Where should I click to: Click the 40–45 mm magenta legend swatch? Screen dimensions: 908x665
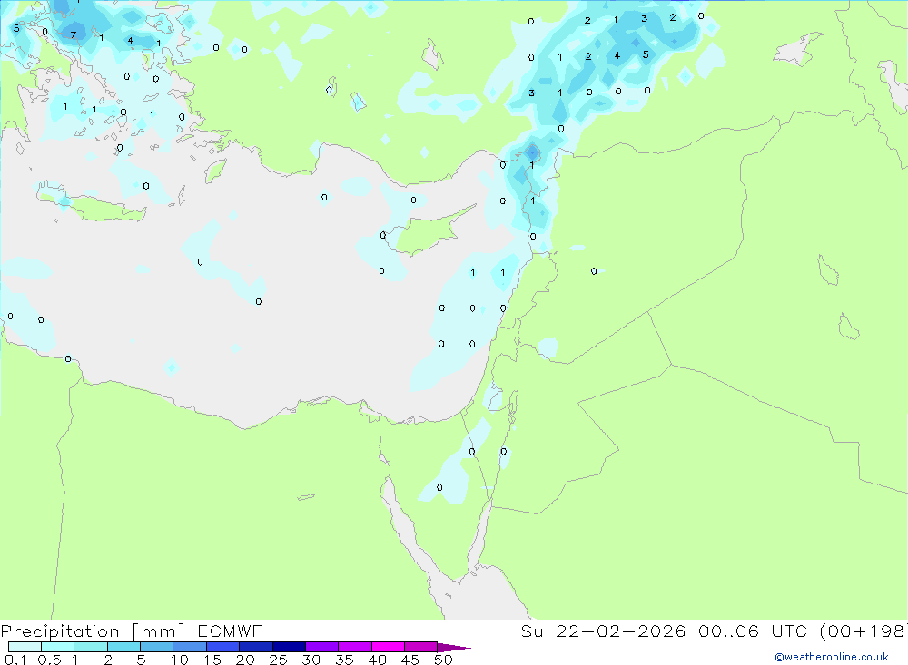click(388, 647)
